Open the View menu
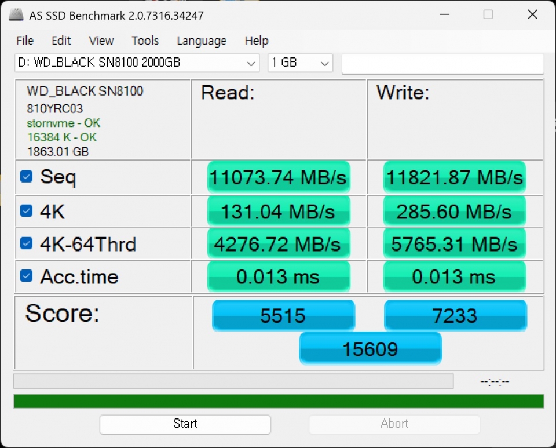556x448 pixels. (x=101, y=41)
